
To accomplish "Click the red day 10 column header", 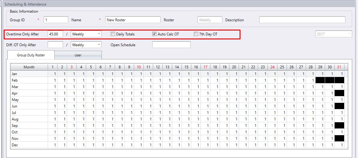I will 139,67.
